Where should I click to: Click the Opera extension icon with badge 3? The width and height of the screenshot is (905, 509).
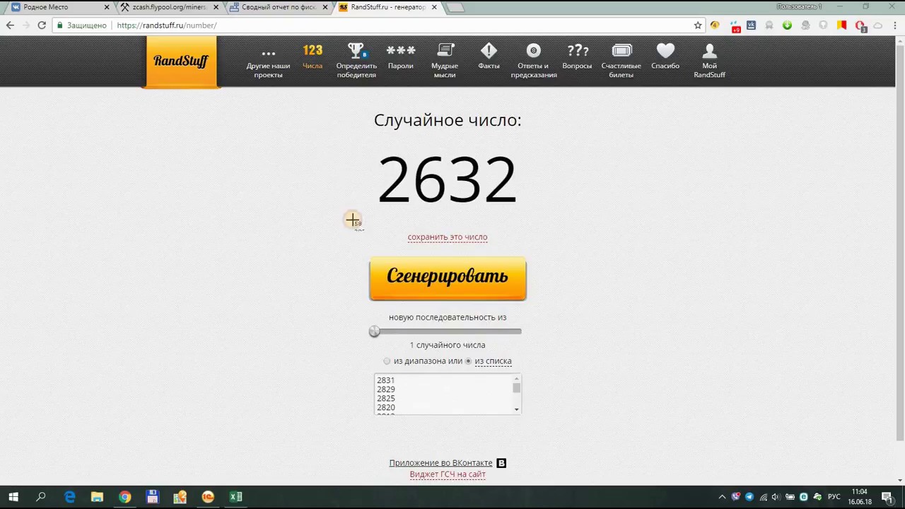(860, 26)
